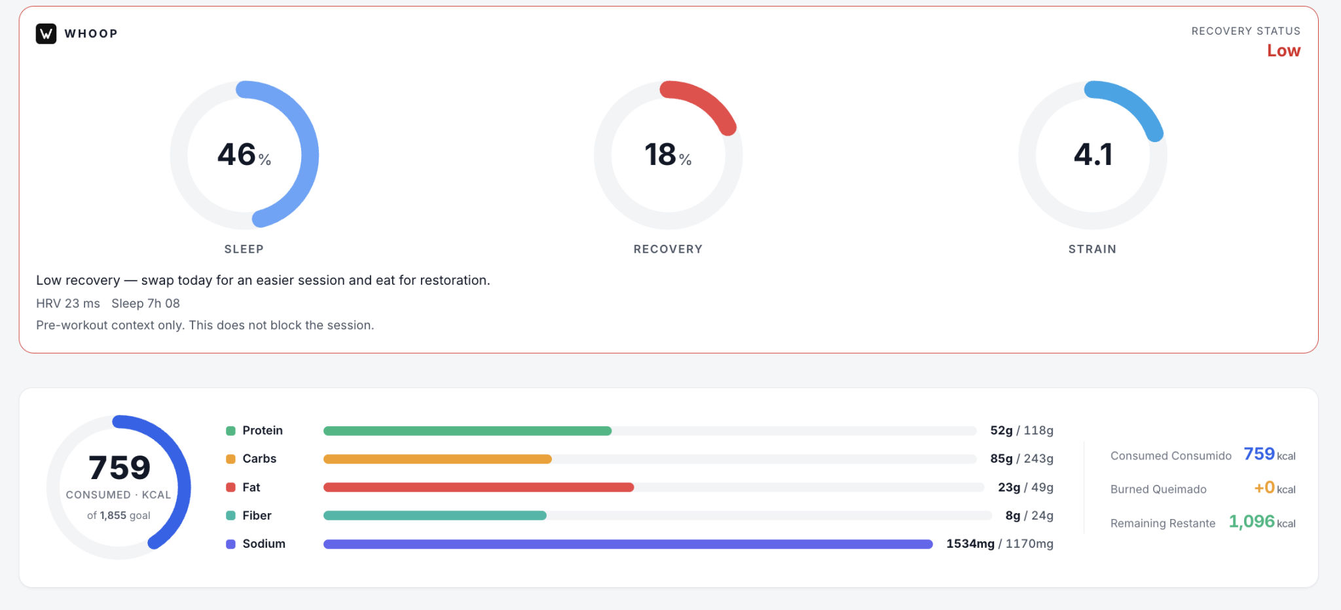Click the Sodium progress bar
This screenshot has height=610, width=1341.
(628, 544)
